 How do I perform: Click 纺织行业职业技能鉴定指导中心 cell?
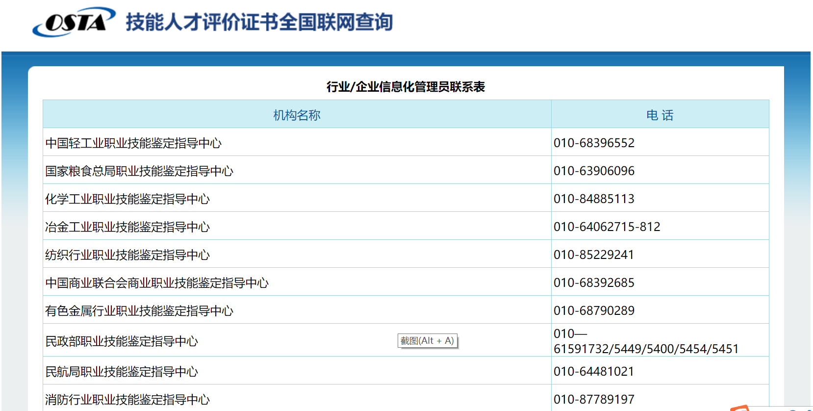pyautogui.click(x=127, y=255)
